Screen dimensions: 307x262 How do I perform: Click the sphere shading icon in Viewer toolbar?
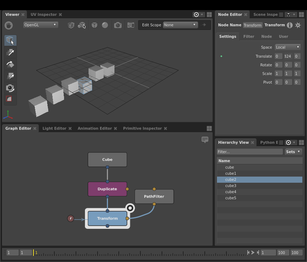point(105,25)
